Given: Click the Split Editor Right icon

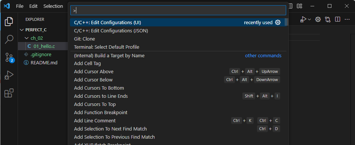Looking at the screenshot, I should (x=337, y=19).
